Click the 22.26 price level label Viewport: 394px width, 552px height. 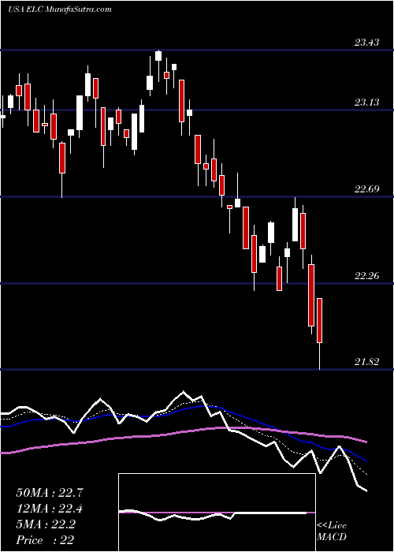(367, 276)
